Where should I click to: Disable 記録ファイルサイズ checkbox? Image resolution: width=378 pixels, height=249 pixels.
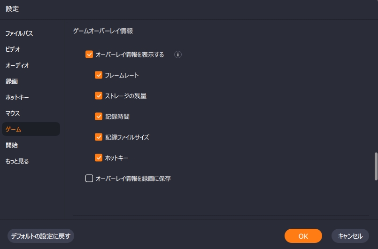pyautogui.click(x=99, y=137)
